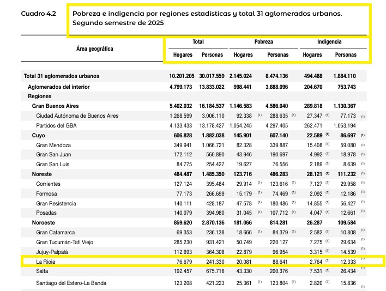Screen dimensions: 386x291
Task: Select Corrientes indigence persons value 29.958
Action: point(348,184)
